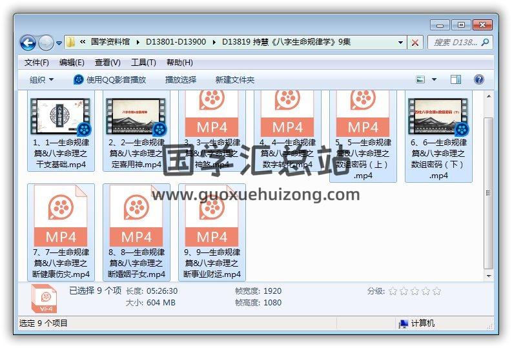Click the 帧宽度: 1920 value
The height and width of the screenshot is (348, 512).
pos(272,291)
